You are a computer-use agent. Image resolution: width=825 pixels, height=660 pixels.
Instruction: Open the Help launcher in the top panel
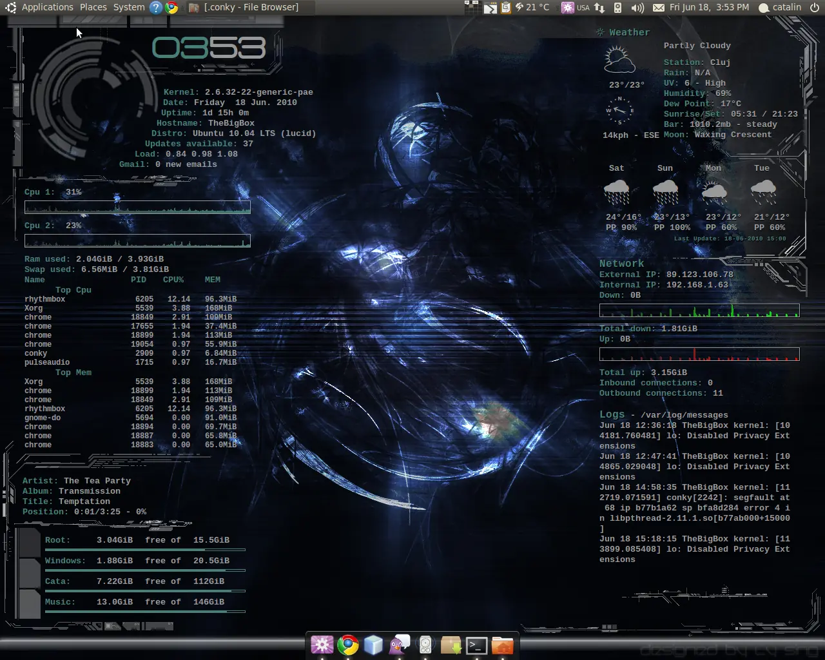pyautogui.click(x=156, y=8)
